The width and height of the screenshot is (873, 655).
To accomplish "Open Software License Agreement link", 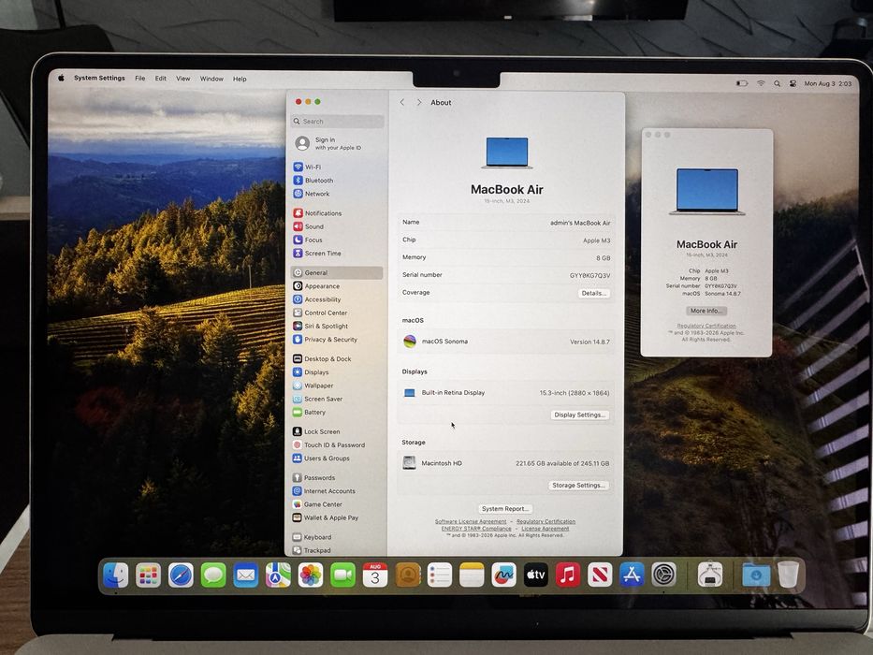I will (471, 522).
